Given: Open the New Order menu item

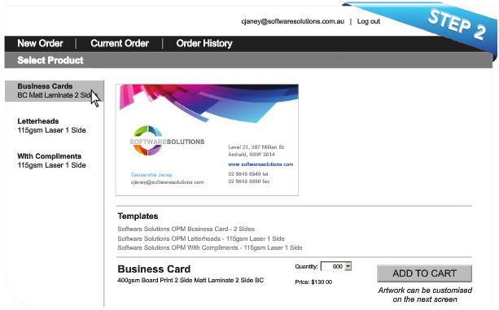Looking at the screenshot, I should (x=40, y=43).
